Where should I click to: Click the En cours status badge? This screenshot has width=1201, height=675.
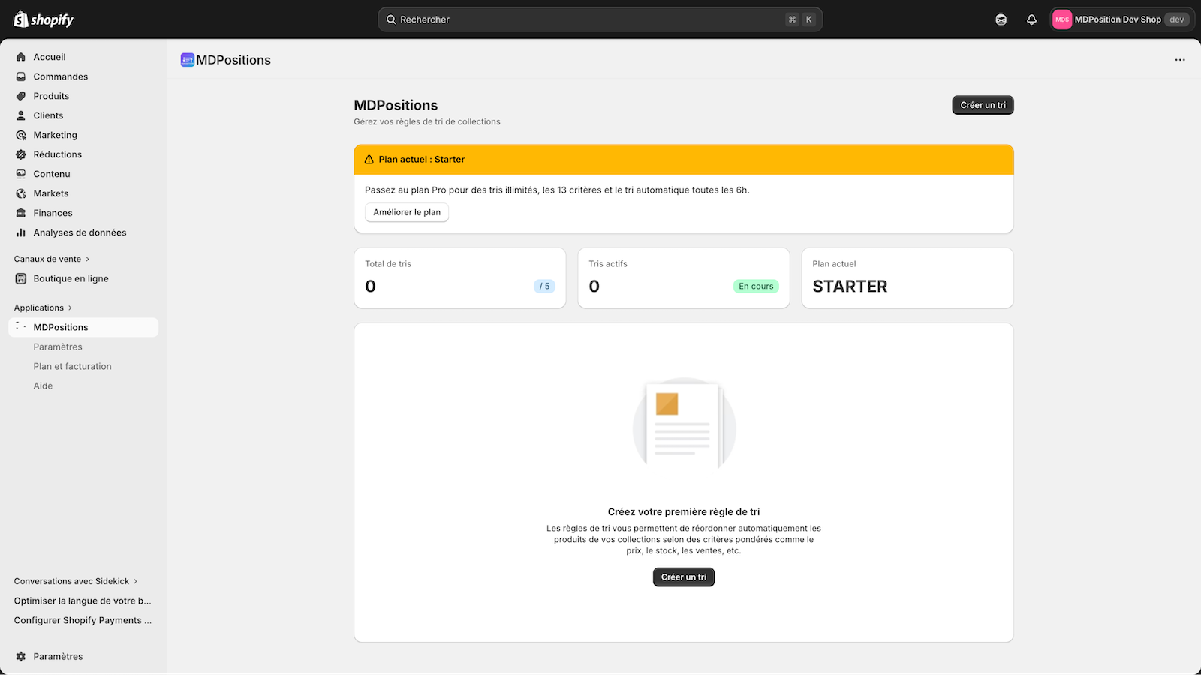(755, 286)
